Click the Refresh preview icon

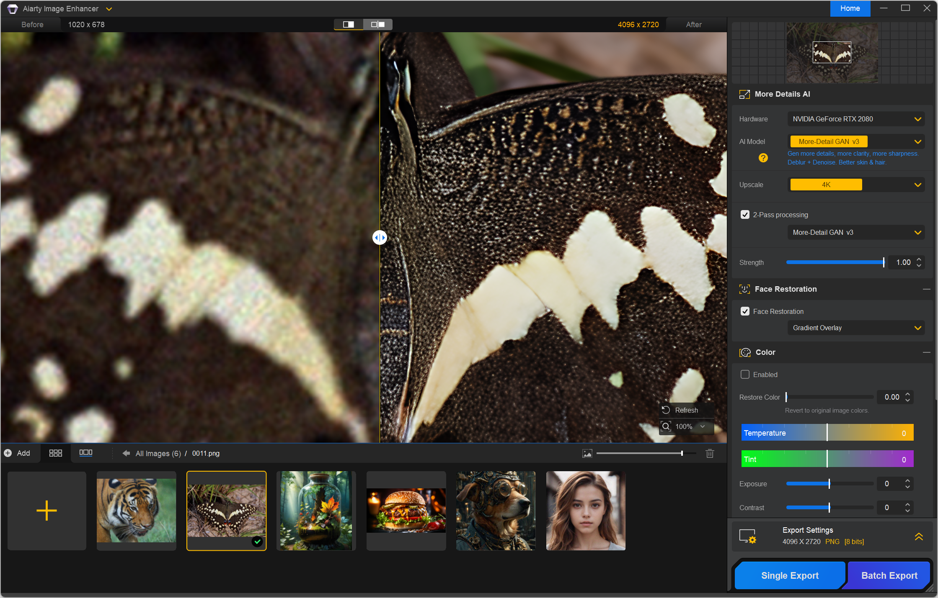(666, 410)
